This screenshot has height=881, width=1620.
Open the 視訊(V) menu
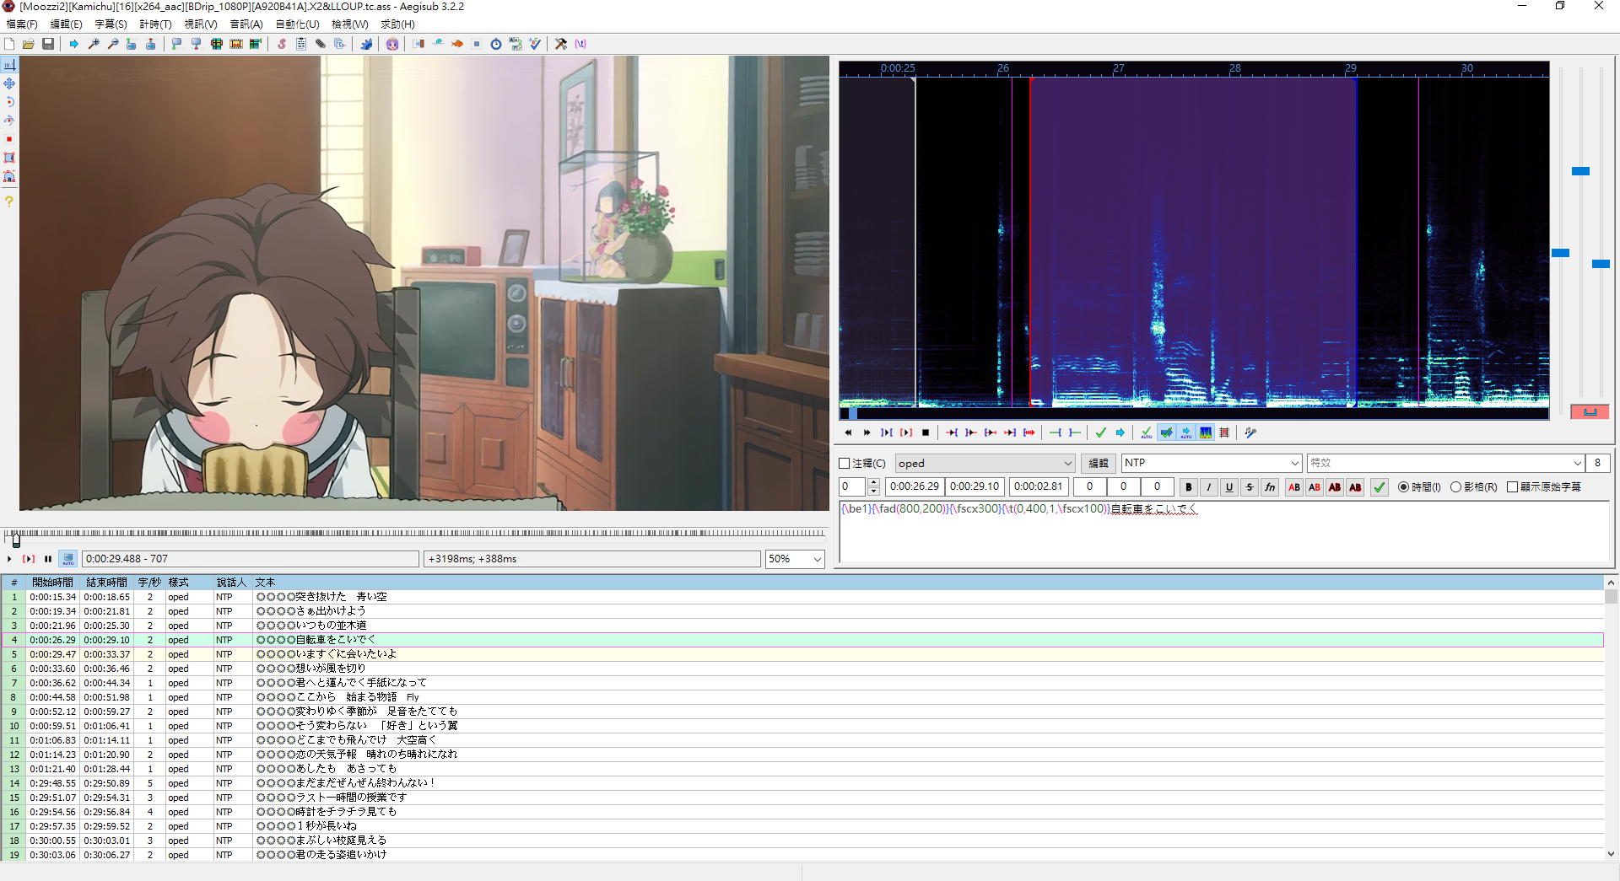click(201, 24)
